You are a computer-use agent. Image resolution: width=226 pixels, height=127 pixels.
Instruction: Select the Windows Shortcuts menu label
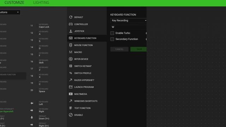click(x=86, y=101)
